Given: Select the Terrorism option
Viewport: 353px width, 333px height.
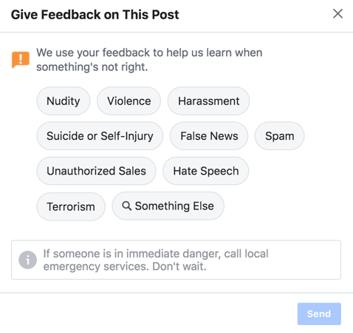Looking at the screenshot, I should 71,206.
